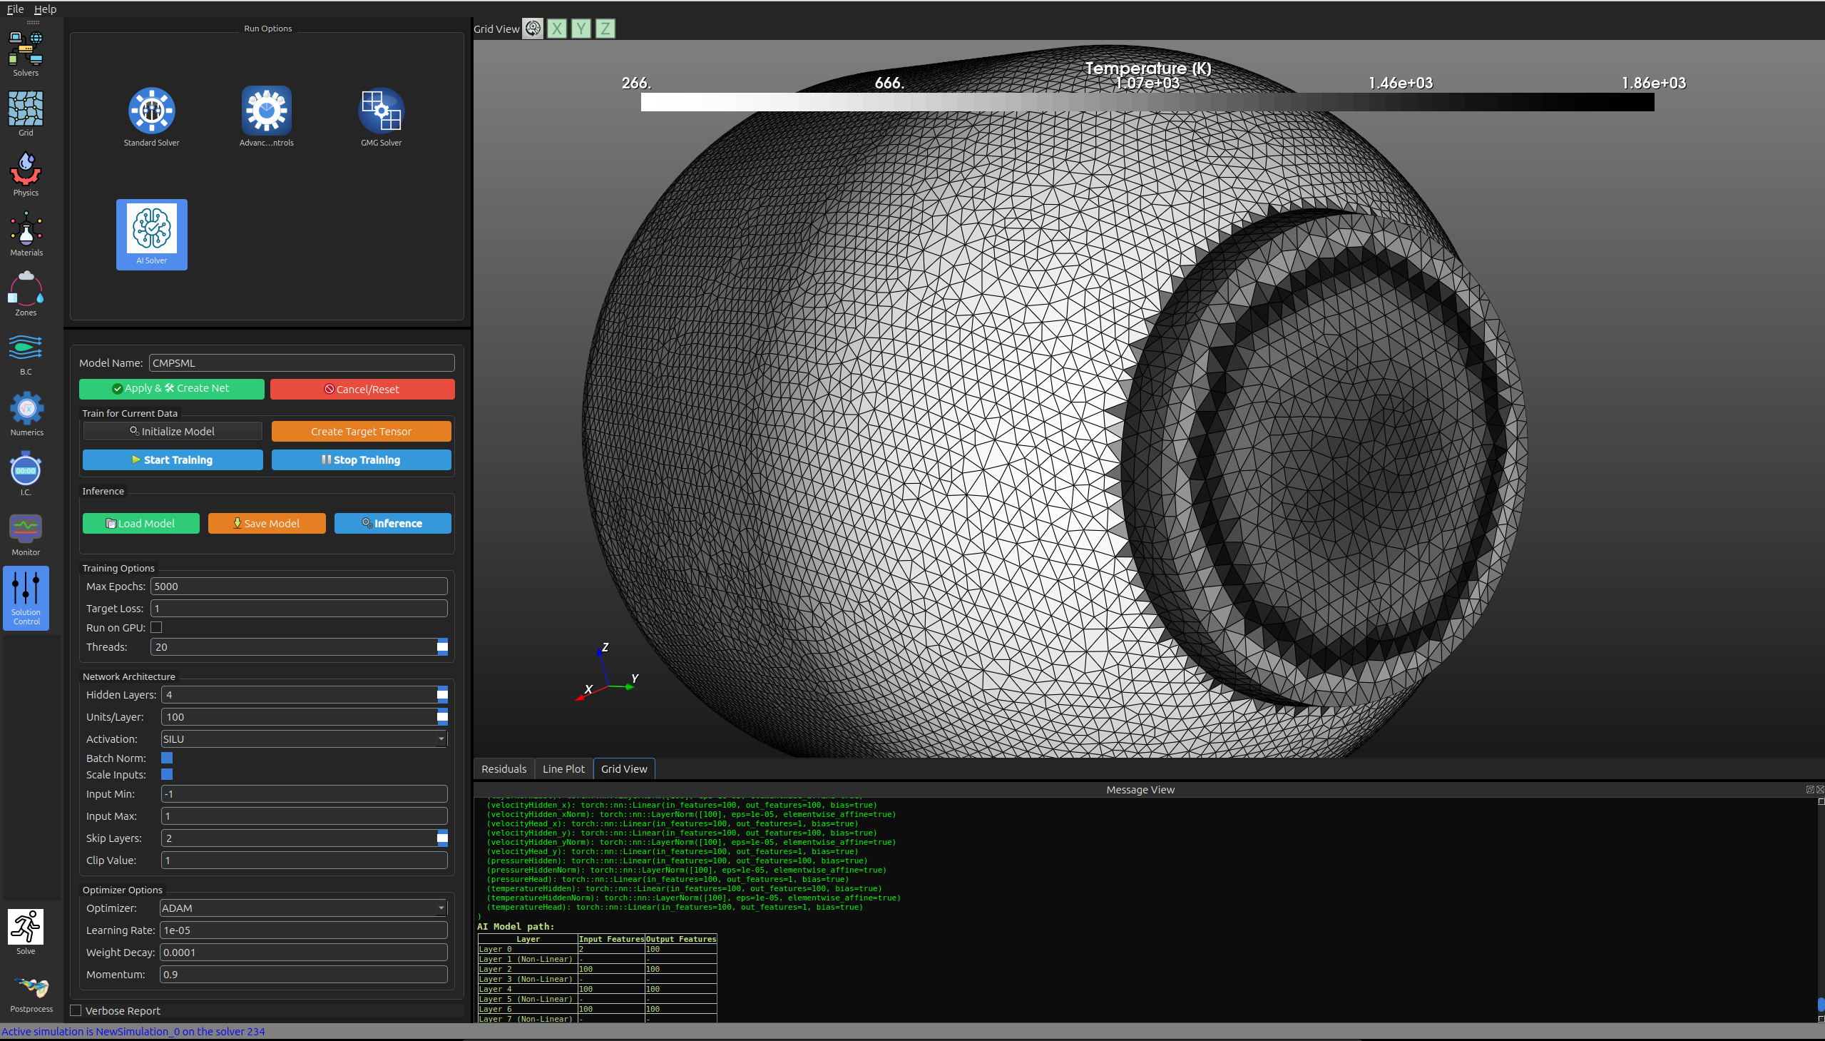Open the Standard Solver option
Image resolution: width=1825 pixels, height=1041 pixels.
151,111
